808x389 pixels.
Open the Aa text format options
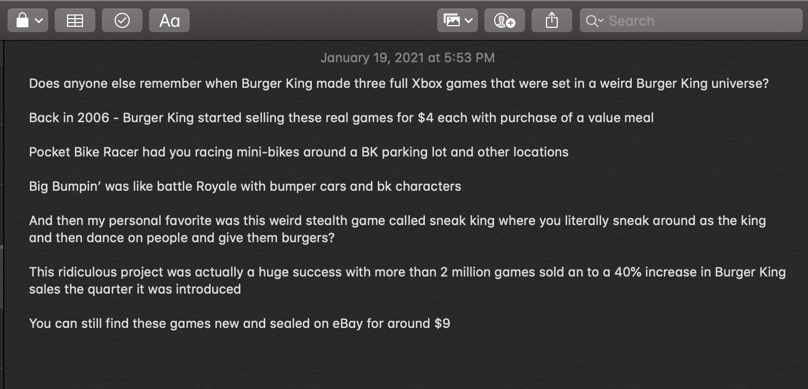pos(169,21)
